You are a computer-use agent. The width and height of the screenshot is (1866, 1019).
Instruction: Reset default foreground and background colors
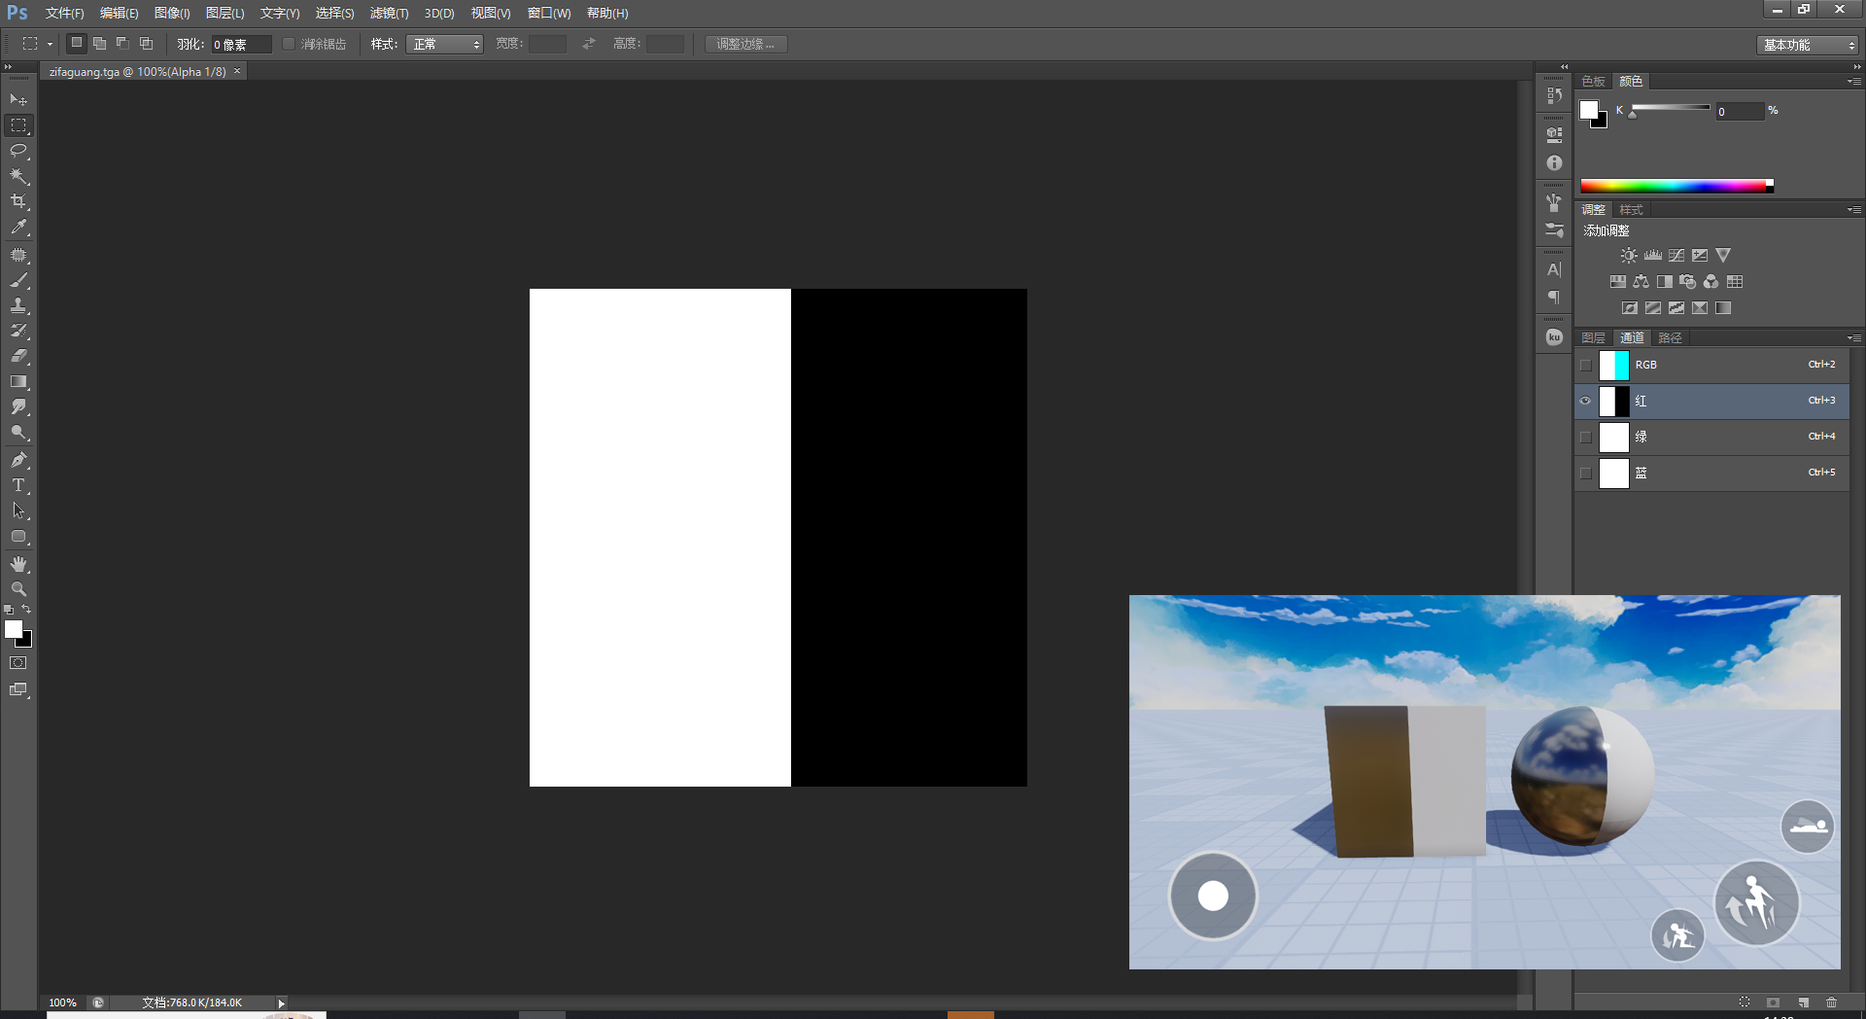point(9,610)
